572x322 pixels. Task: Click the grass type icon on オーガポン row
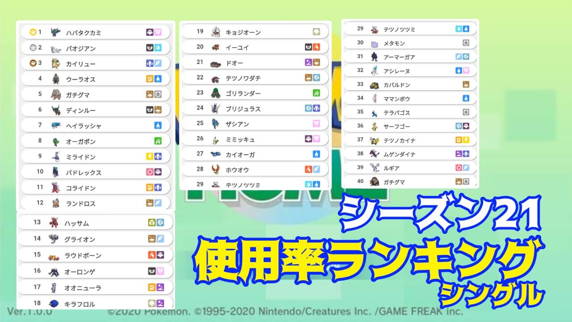tap(157, 141)
